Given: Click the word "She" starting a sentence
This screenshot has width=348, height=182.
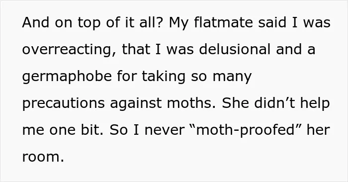Looking at the screenshot, I should tap(235, 103).
